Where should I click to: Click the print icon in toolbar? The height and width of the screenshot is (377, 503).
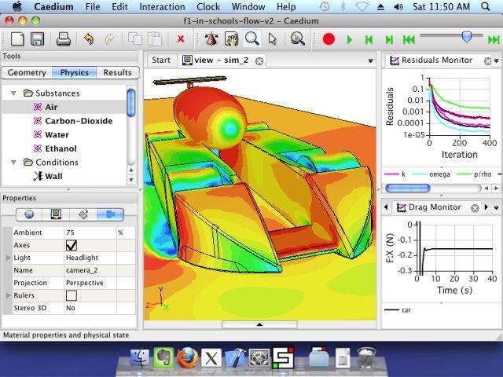point(64,39)
